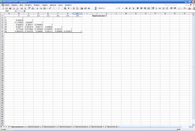Launch the Chart Wizard icon

coord(82,8)
